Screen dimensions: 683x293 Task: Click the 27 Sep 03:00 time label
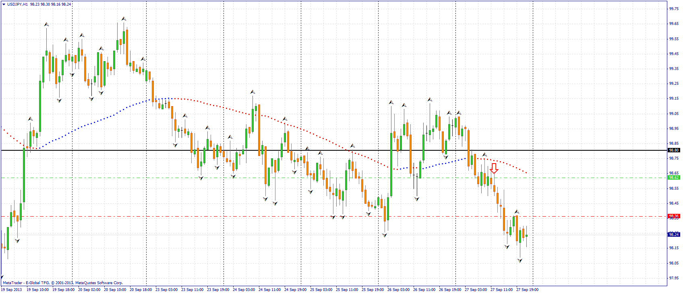(476, 290)
